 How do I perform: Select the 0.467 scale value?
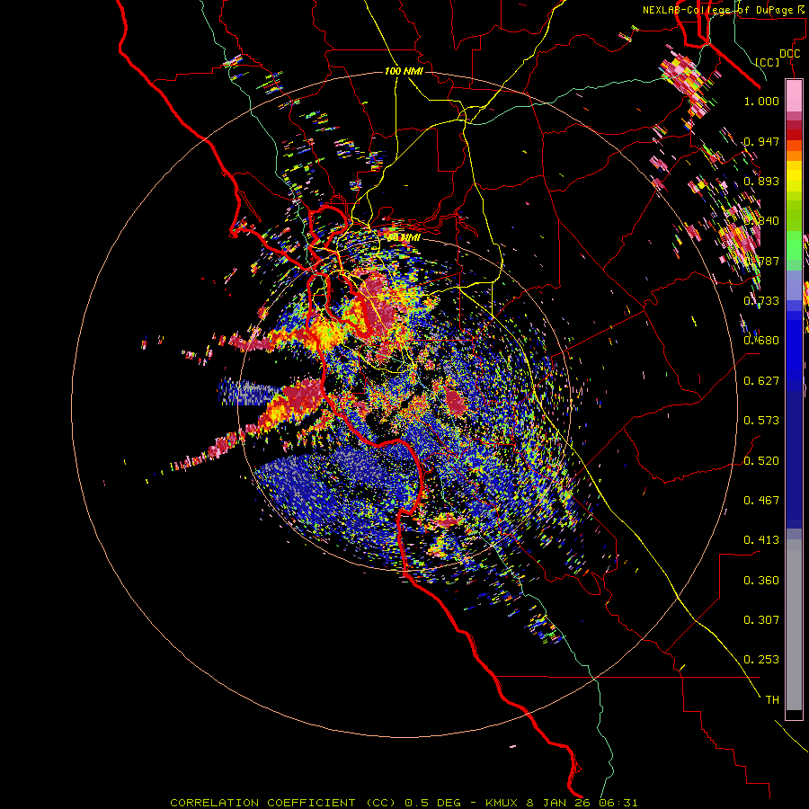click(761, 500)
